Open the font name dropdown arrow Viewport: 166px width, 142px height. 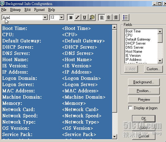45,17
